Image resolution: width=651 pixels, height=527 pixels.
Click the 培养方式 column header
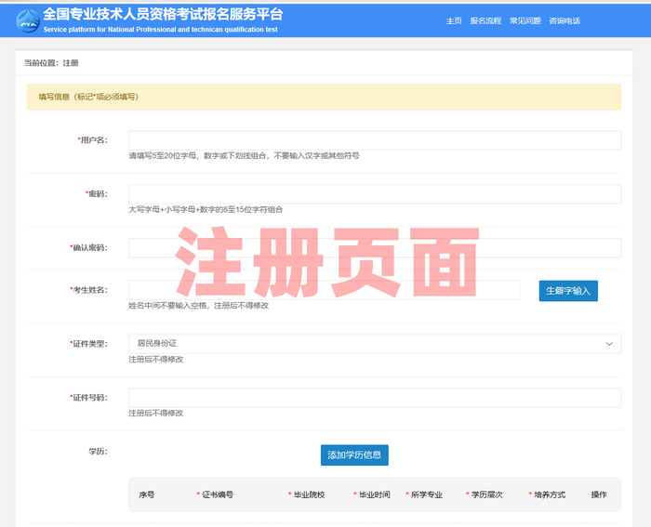tap(549, 495)
